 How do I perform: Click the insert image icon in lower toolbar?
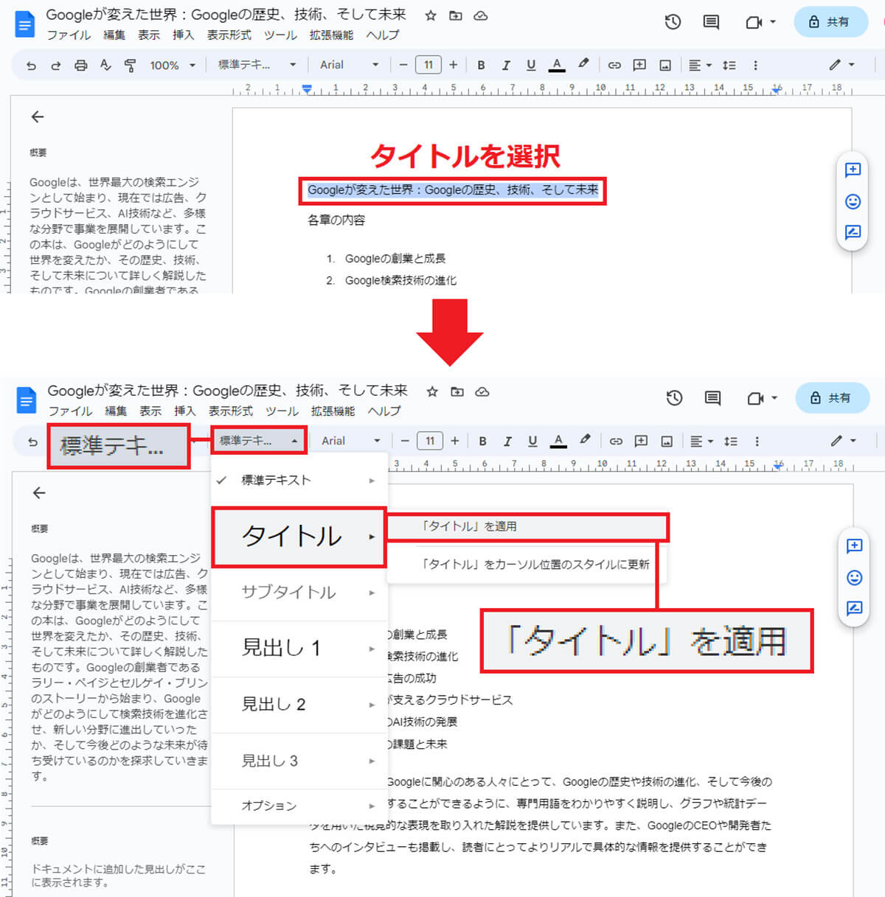click(667, 441)
